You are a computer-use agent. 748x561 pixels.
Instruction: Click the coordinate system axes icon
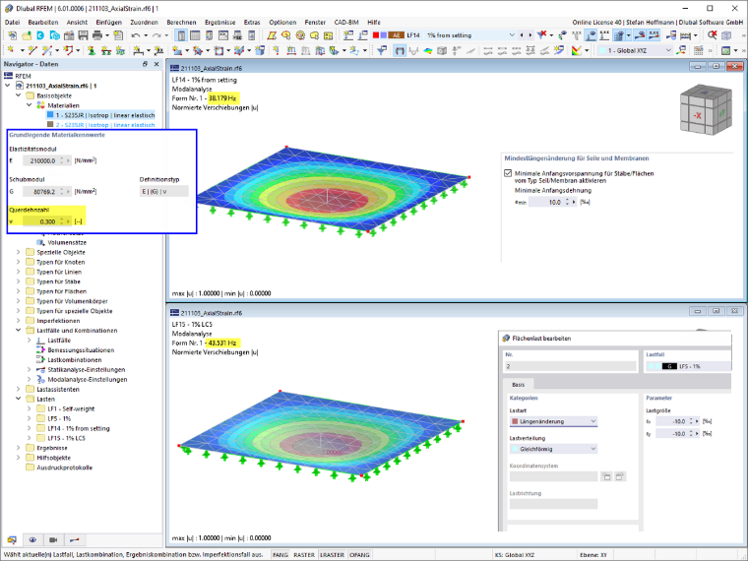coord(682,50)
